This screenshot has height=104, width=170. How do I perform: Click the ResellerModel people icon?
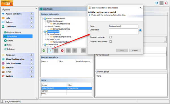(46, 45)
